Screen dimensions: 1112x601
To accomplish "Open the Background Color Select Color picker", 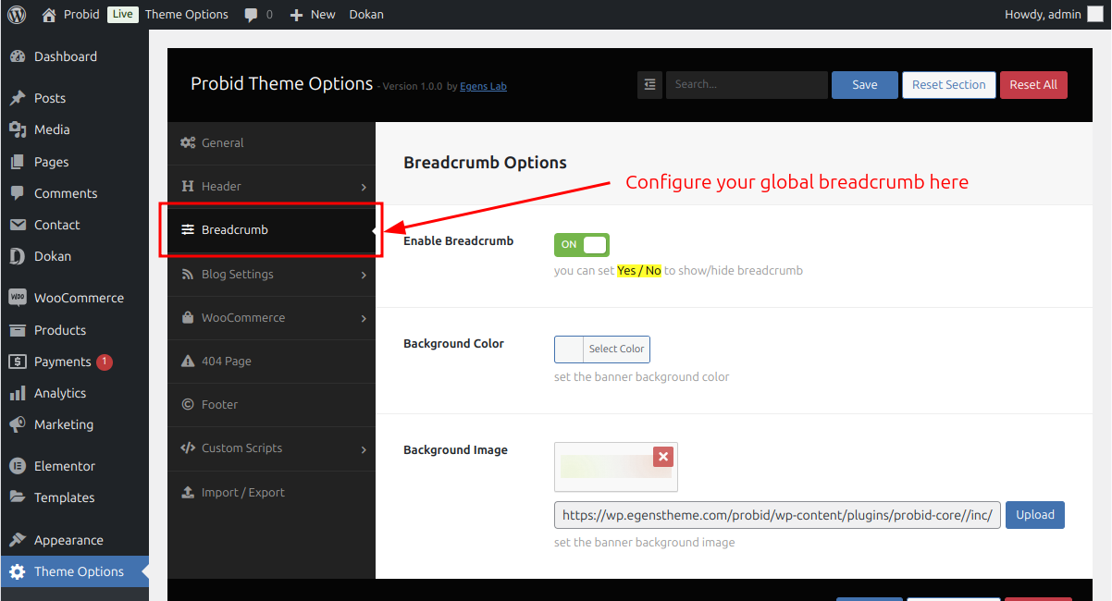I will coord(602,350).
